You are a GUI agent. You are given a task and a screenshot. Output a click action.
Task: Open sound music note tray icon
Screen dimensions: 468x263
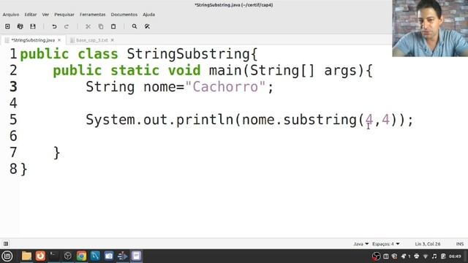[x=434, y=256]
